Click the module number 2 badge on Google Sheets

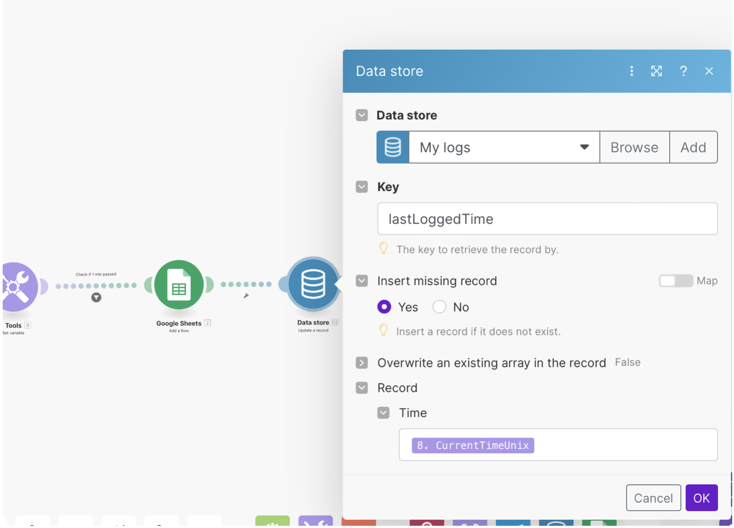coord(207,323)
